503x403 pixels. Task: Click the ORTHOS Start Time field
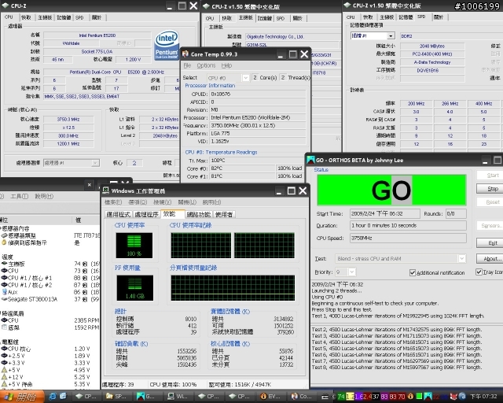pos(384,213)
